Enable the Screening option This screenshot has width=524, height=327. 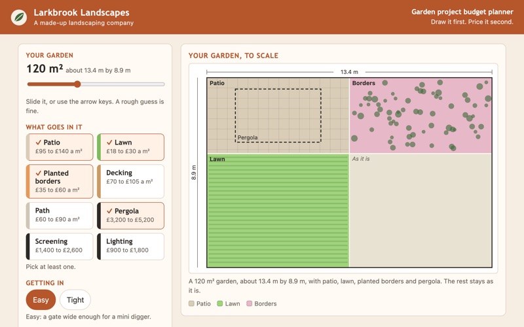60,247
